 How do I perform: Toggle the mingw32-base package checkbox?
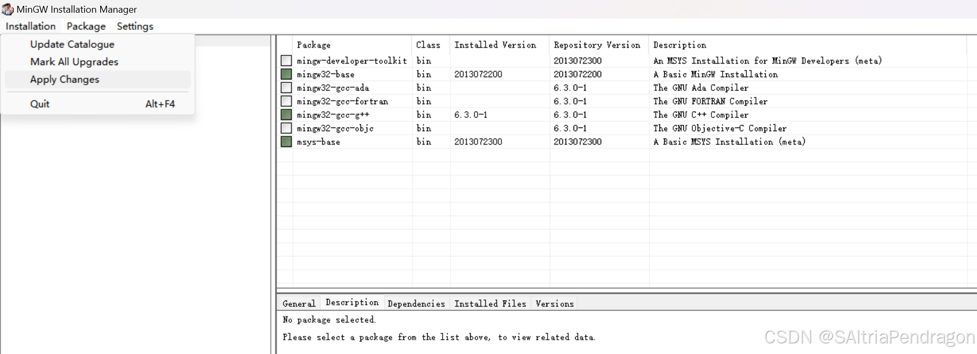pyautogui.click(x=286, y=74)
